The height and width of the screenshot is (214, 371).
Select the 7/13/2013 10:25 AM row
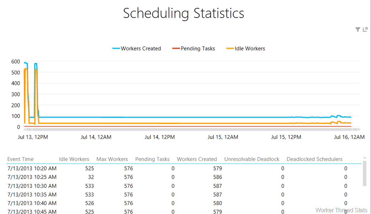tap(32, 177)
